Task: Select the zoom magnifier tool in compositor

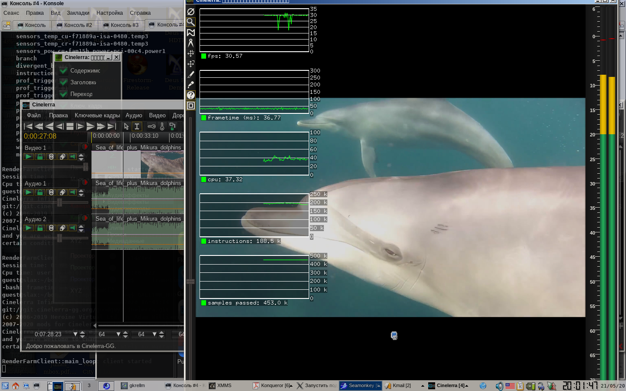Action: click(191, 22)
